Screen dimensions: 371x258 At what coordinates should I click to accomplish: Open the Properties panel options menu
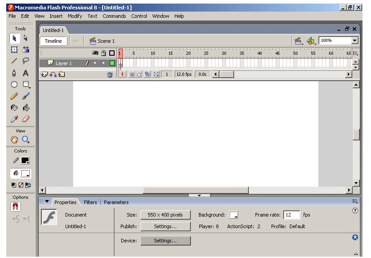355,201
